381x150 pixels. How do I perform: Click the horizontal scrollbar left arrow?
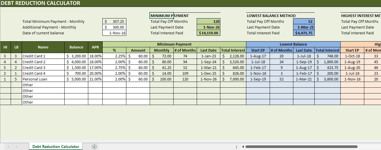243,147
